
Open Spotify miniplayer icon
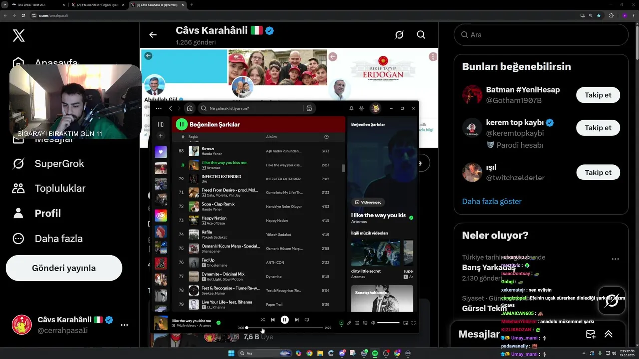pos(405,323)
